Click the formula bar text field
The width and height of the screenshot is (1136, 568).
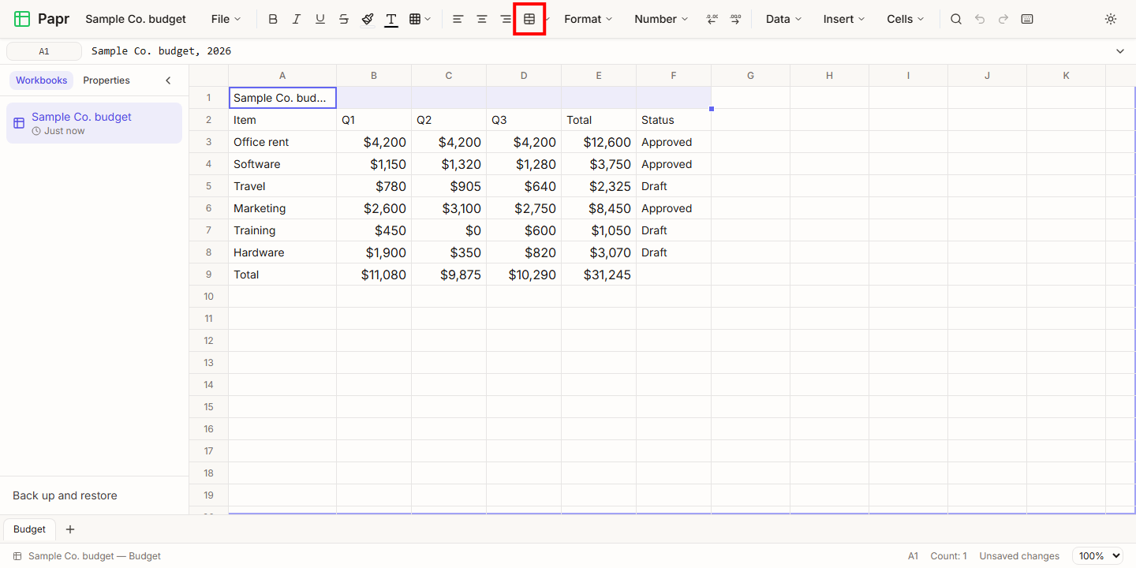point(596,51)
